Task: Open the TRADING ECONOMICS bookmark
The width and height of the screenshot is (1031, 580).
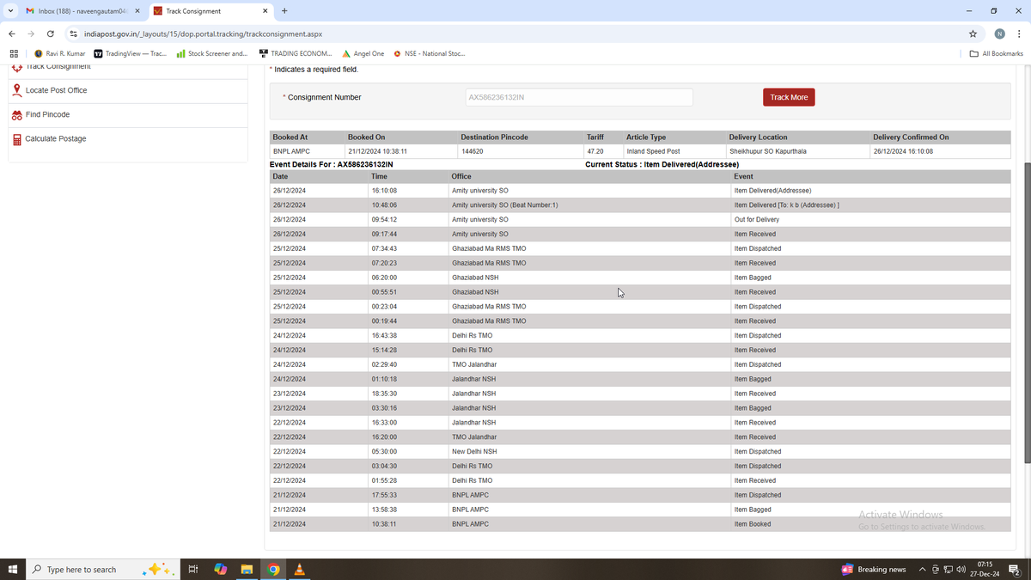Action: (295, 53)
